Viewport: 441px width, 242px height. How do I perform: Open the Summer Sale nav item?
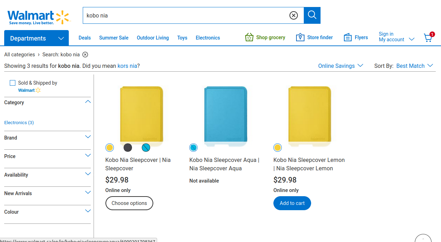click(114, 38)
